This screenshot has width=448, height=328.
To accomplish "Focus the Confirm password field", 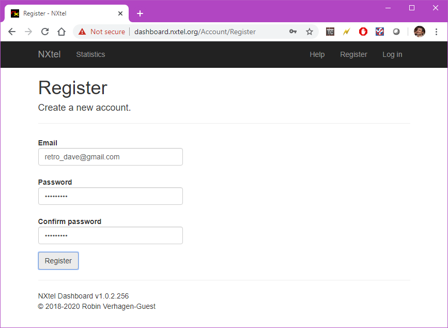I will click(111, 235).
